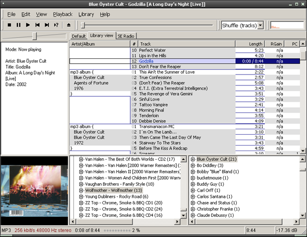Click the album cover art thumbnail
The image size is (307, 237).
pos(34,191)
